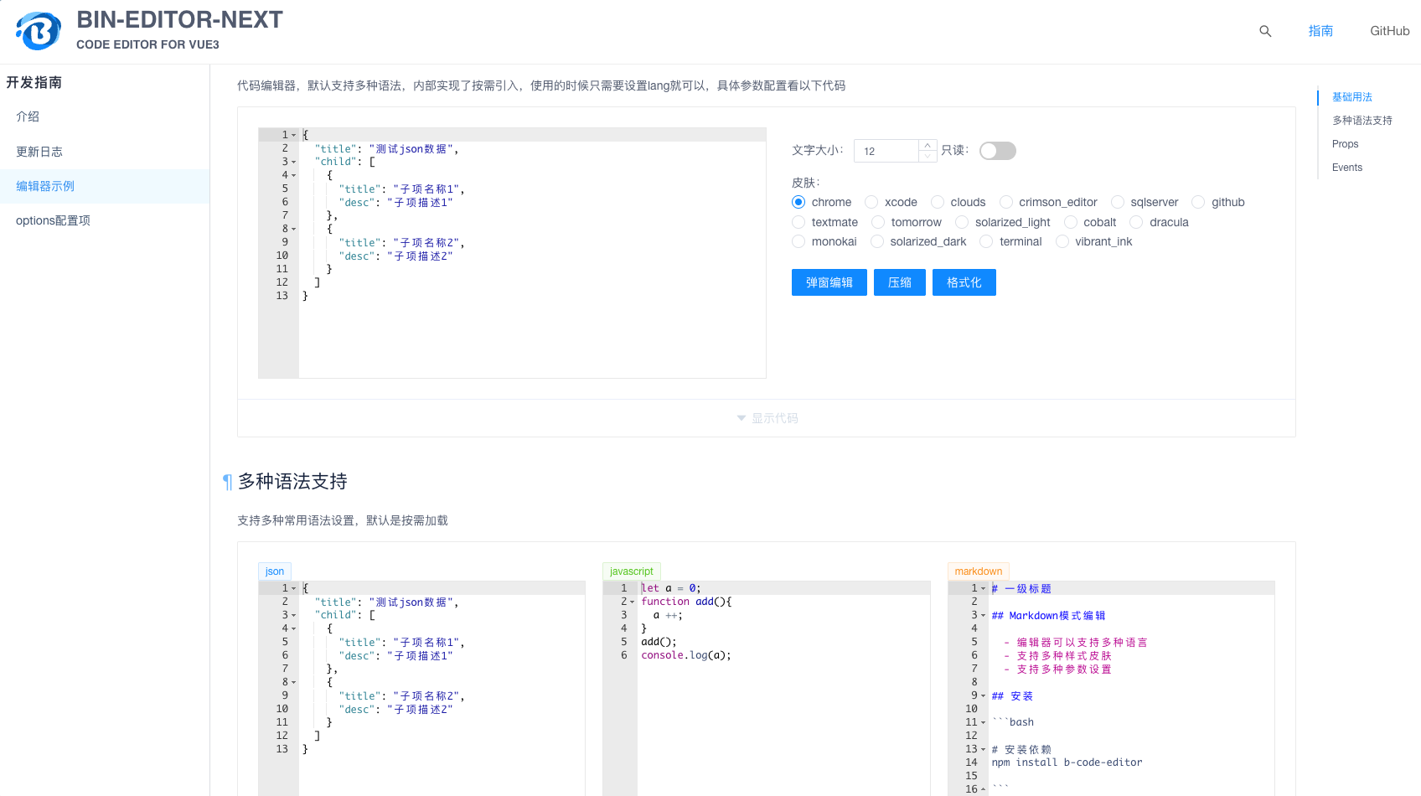Click the 弹窗编辑 button

(x=829, y=283)
